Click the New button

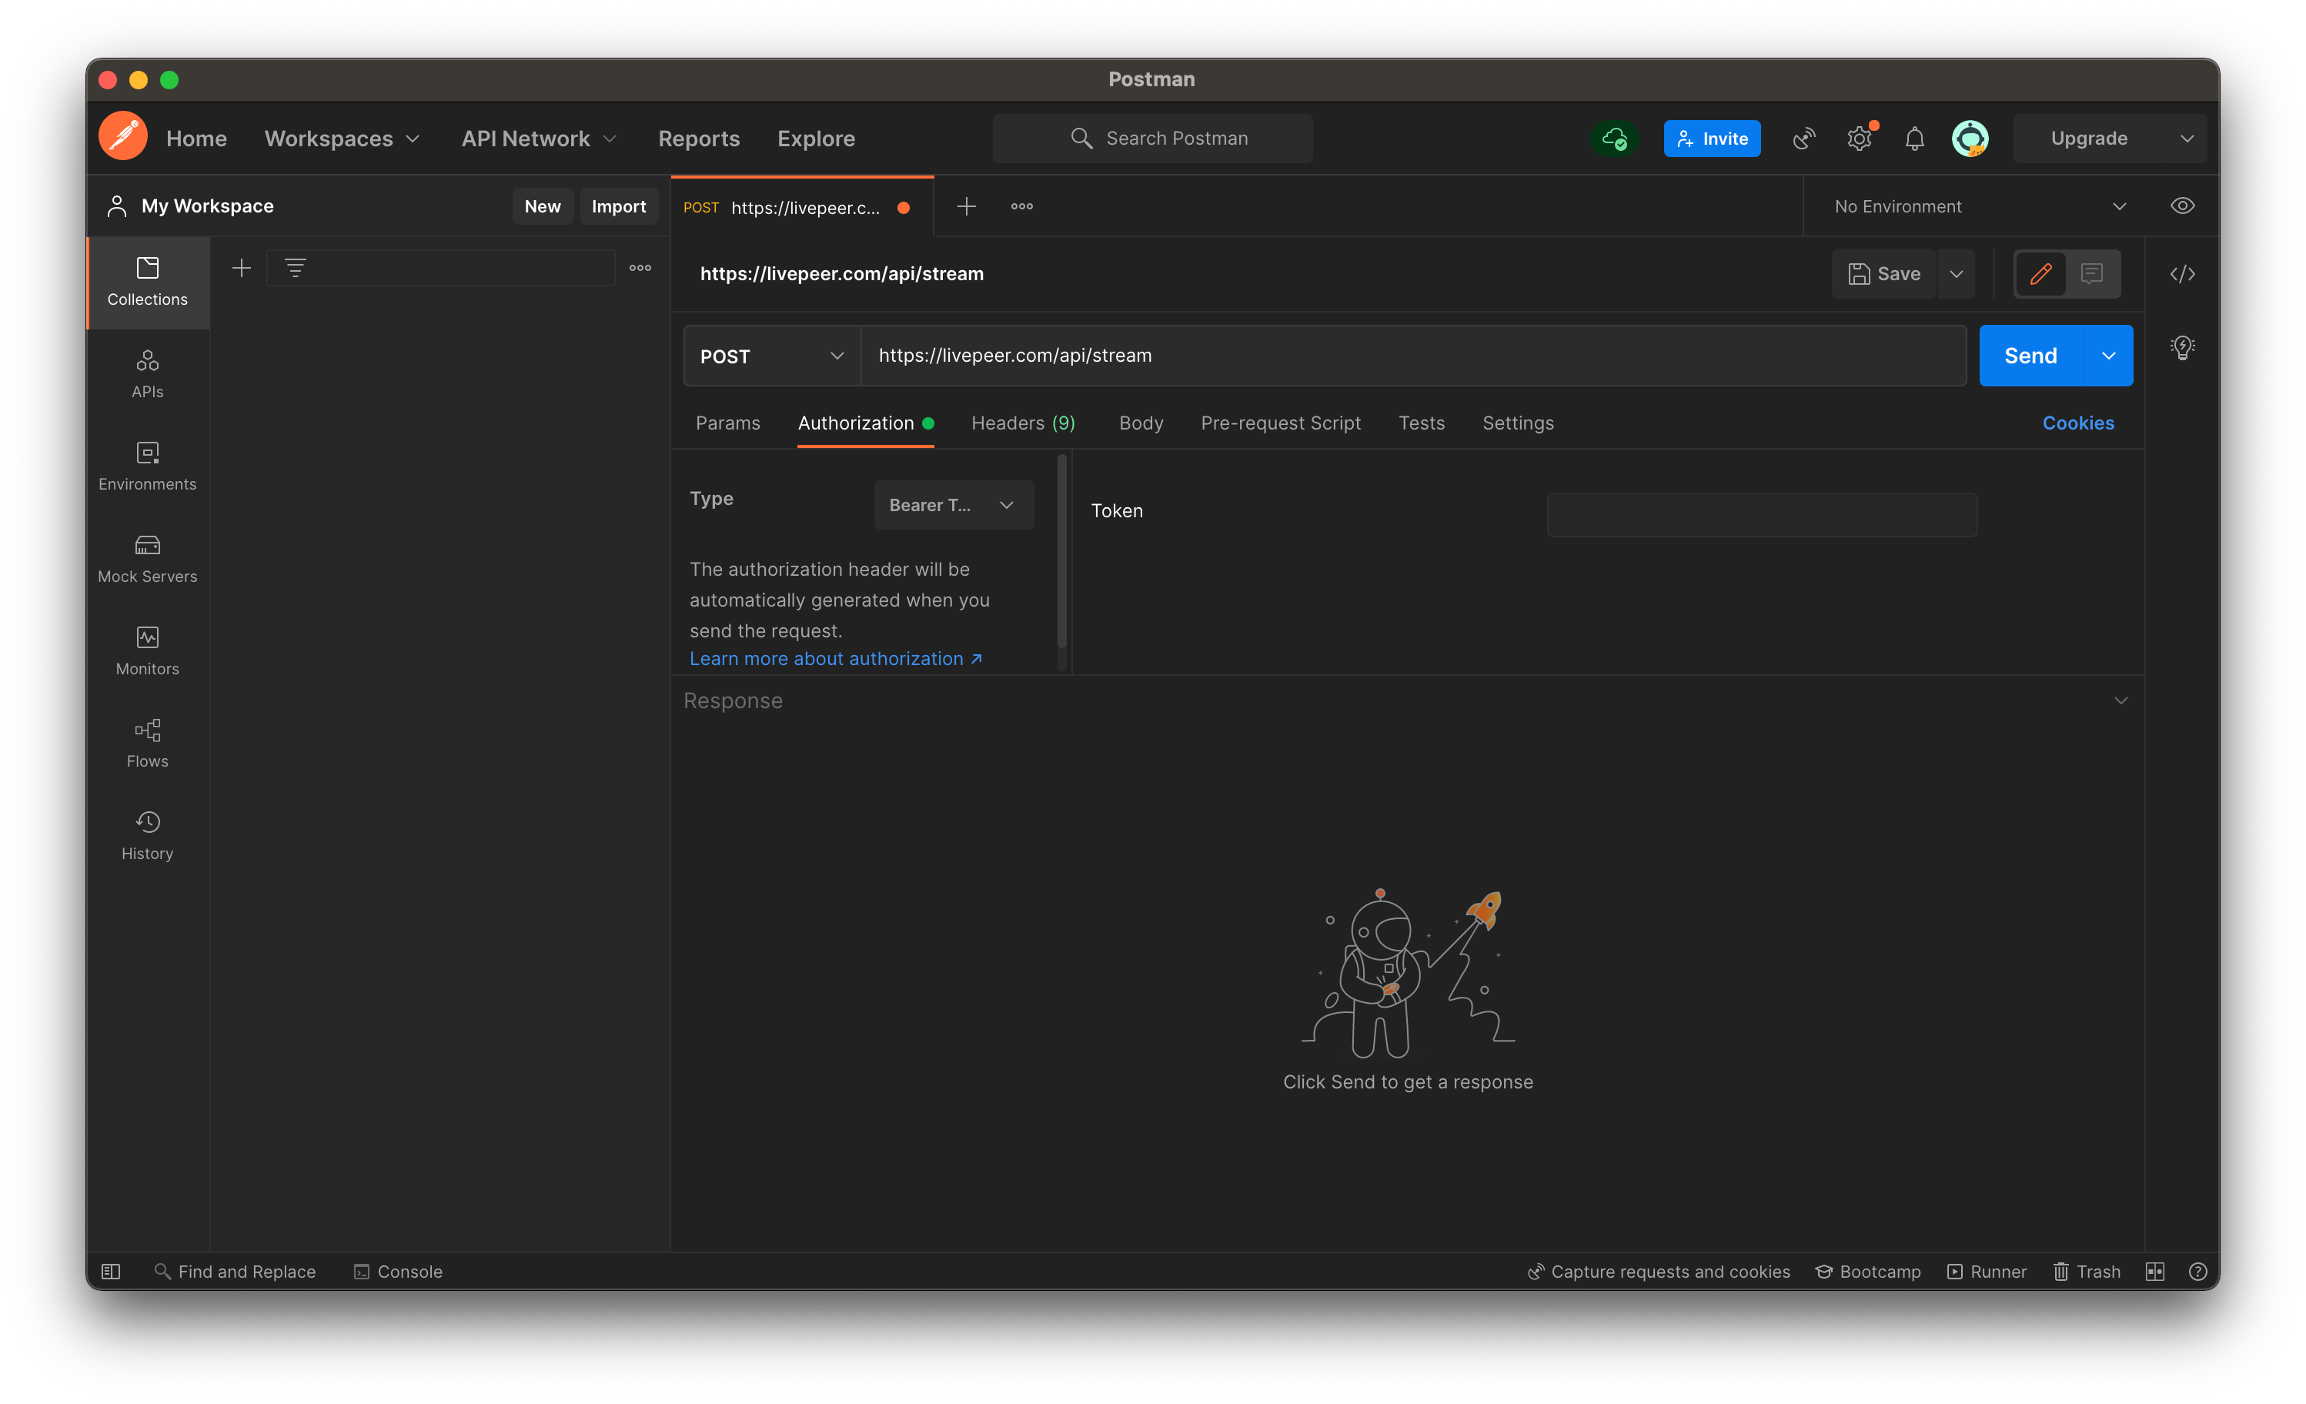(x=542, y=206)
